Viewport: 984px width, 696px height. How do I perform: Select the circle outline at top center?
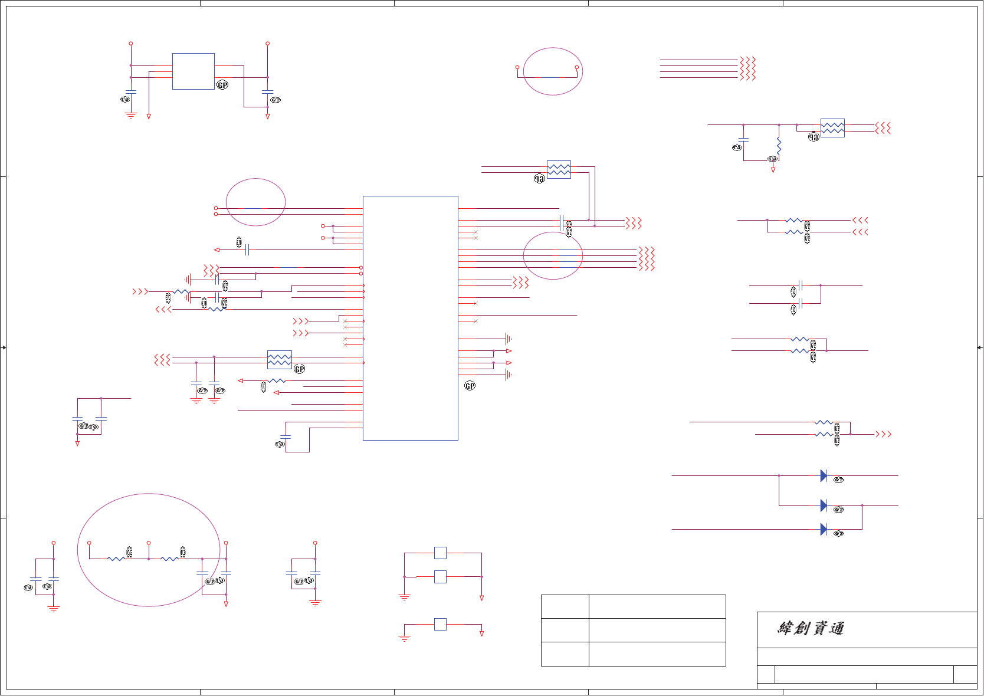tap(553, 71)
